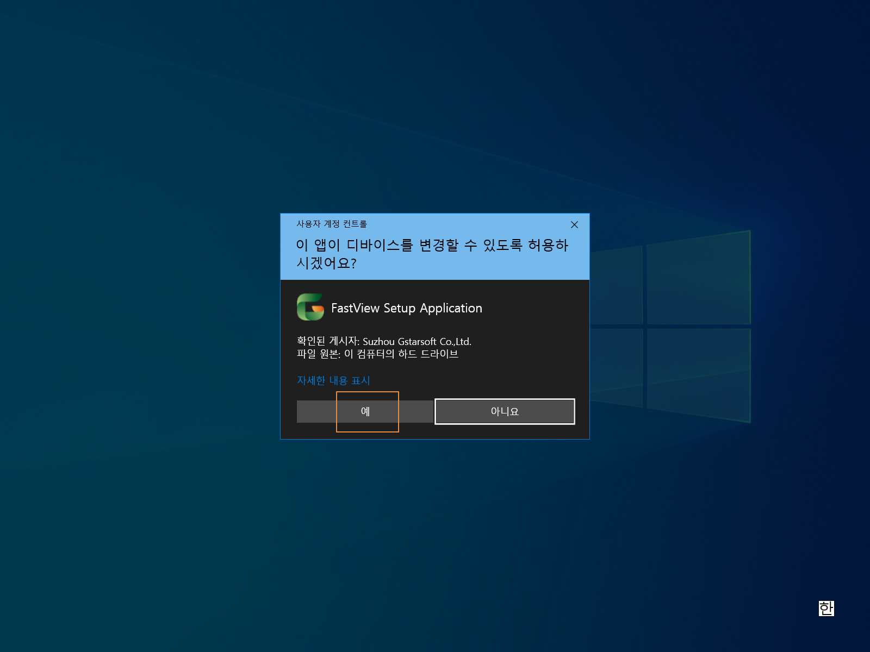Screen dimensions: 870x652
Task: Close the User Account Control dialog
Action: pos(574,224)
